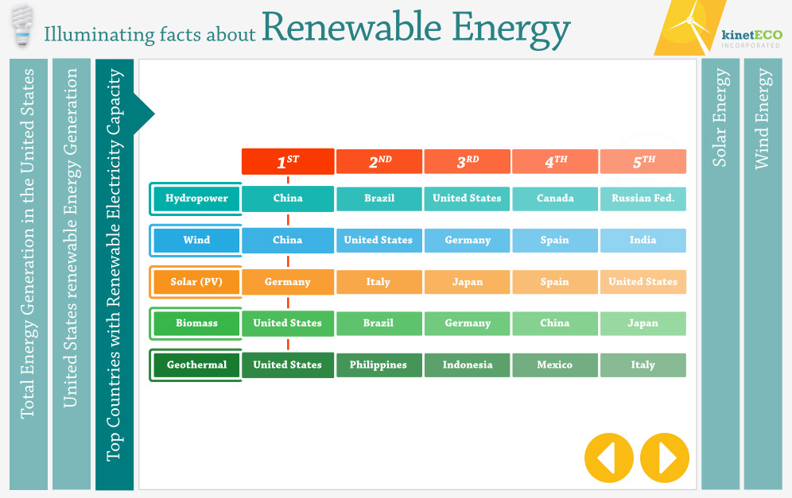Click China in the Biomass row

[555, 323]
